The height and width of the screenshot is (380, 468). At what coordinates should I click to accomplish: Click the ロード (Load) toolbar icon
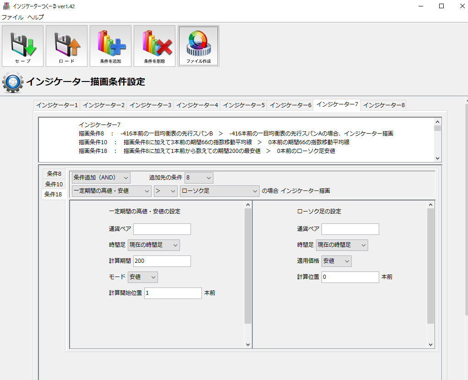click(66, 46)
